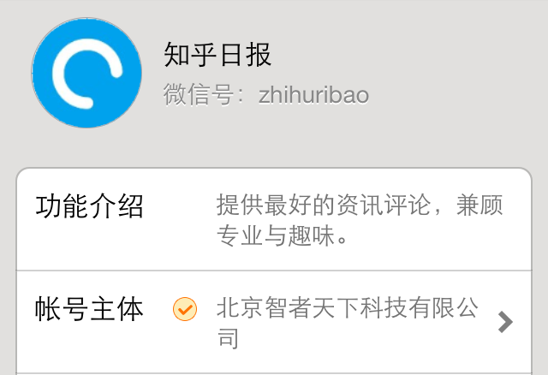The image size is (548, 375).
Task: Click the 兼顾 text at line end
Action: tap(479, 205)
